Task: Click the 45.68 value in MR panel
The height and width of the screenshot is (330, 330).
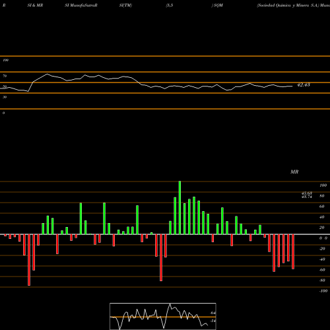Action: [307, 193]
